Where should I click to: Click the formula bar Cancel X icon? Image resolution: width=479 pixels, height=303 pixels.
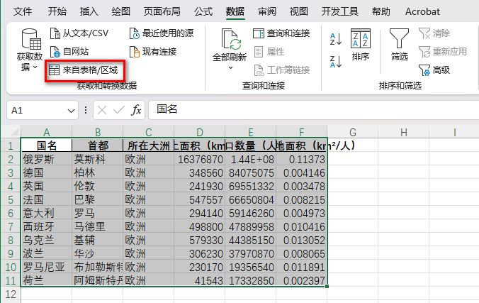tap(102, 110)
